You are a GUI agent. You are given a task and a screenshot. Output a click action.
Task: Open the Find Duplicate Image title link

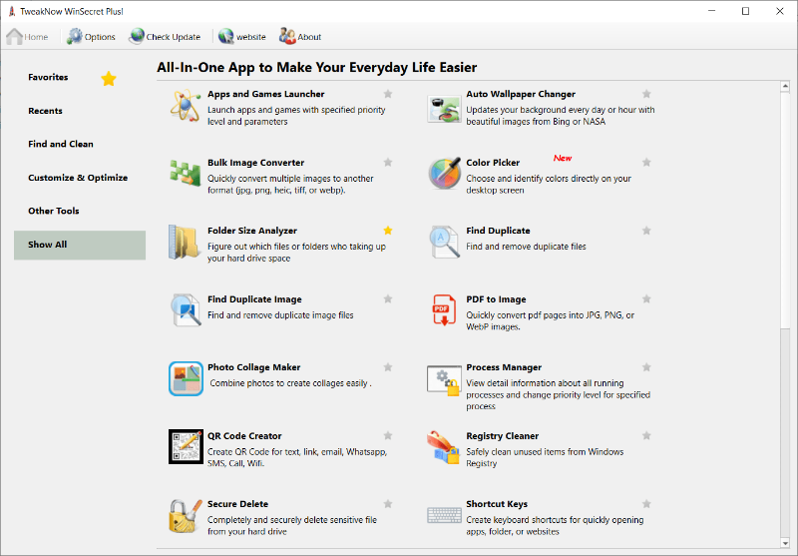tap(254, 299)
